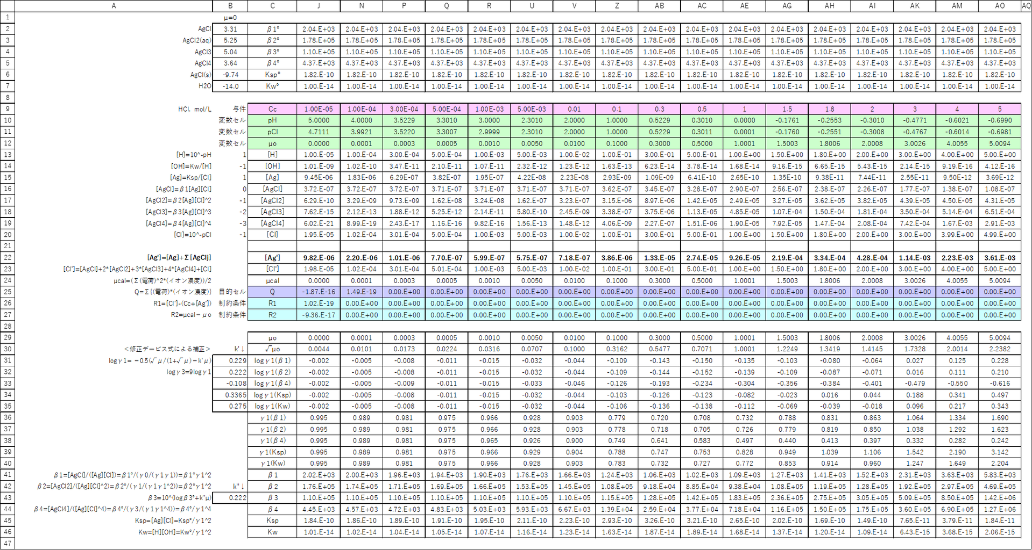Select row 9 header

[x=8, y=109]
